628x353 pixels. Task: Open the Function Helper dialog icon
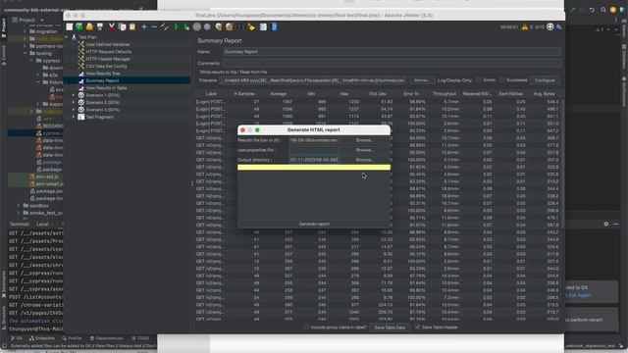[x=263, y=26]
